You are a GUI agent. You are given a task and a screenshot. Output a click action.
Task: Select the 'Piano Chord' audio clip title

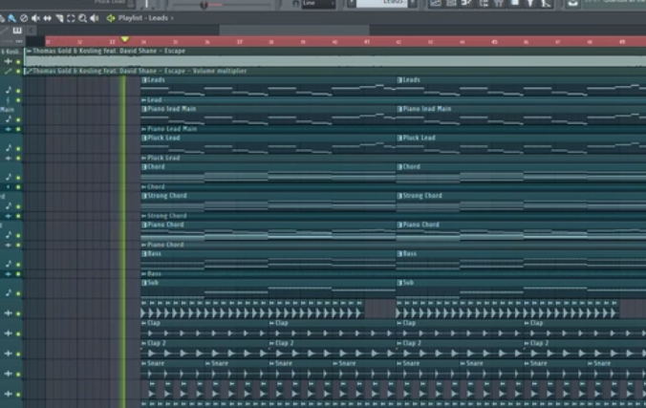coord(165,245)
